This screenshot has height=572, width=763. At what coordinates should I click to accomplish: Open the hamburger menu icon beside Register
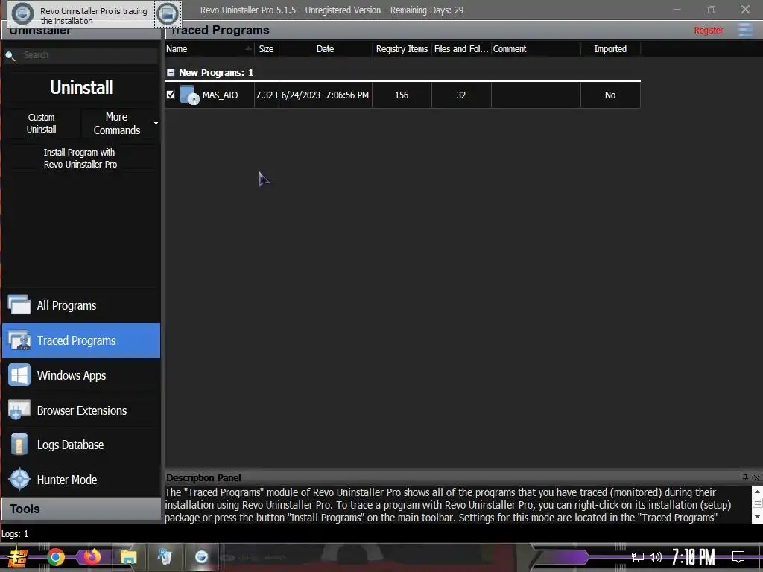point(745,30)
